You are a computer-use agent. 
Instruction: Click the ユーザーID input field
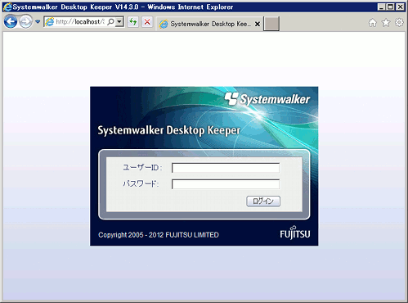point(226,168)
